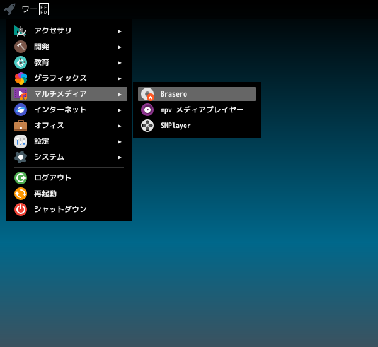This screenshot has height=347, width=378.
Task: Click the システム gear icon
Action: tap(21, 157)
